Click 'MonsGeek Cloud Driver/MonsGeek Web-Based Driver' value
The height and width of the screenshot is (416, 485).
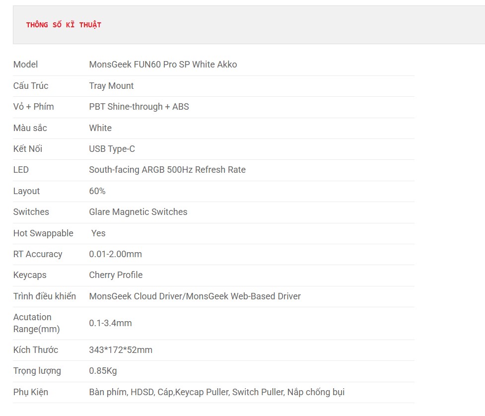195,296
